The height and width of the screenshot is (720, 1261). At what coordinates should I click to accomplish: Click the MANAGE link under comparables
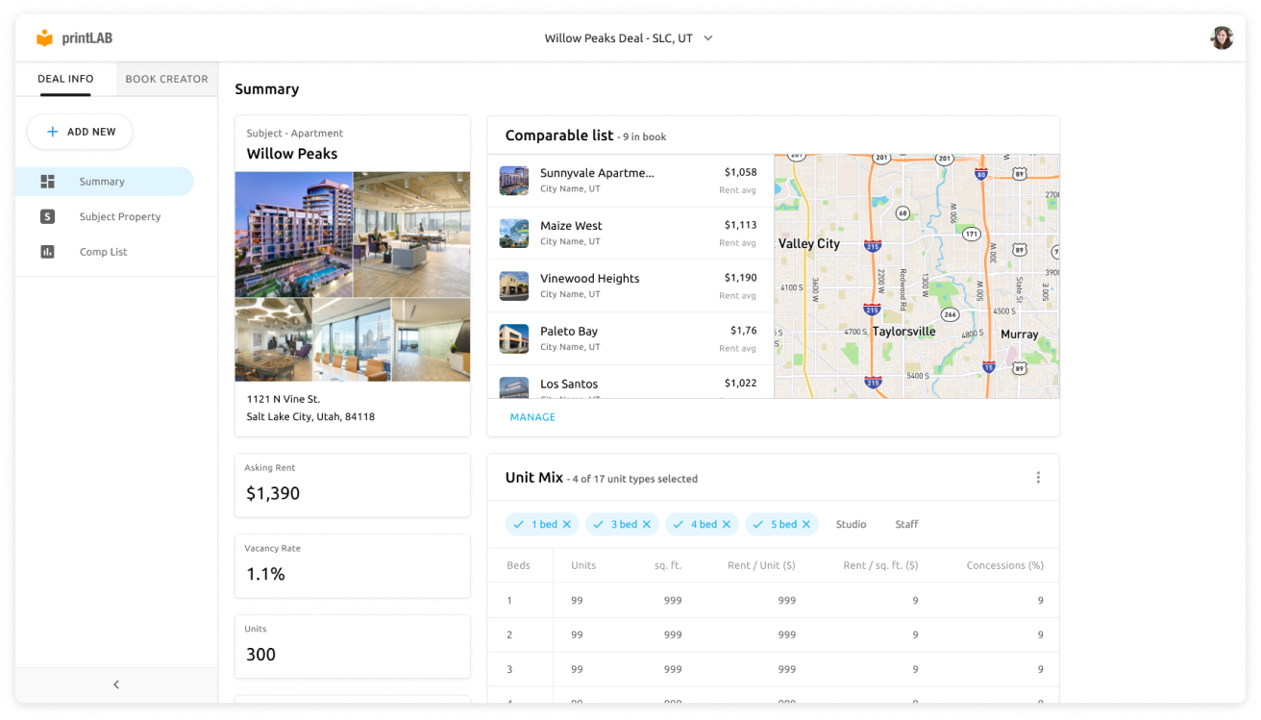(532, 417)
